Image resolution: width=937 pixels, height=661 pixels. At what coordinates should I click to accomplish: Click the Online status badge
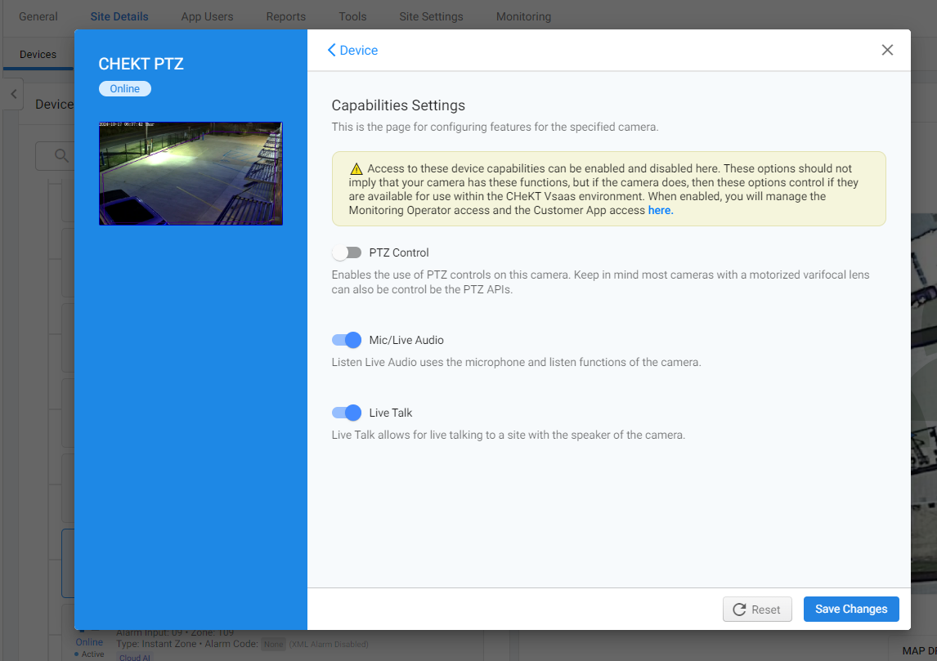pos(125,88)
